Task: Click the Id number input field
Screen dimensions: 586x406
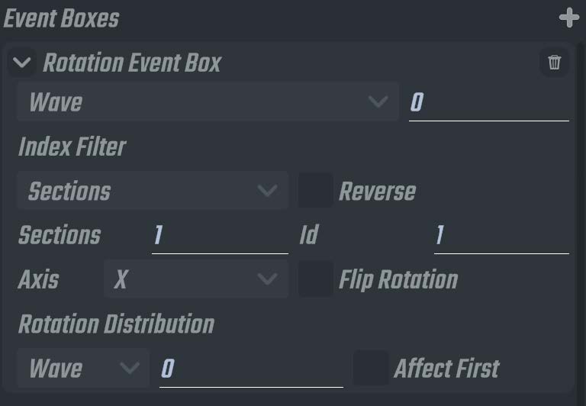Action: click(501, 236)
